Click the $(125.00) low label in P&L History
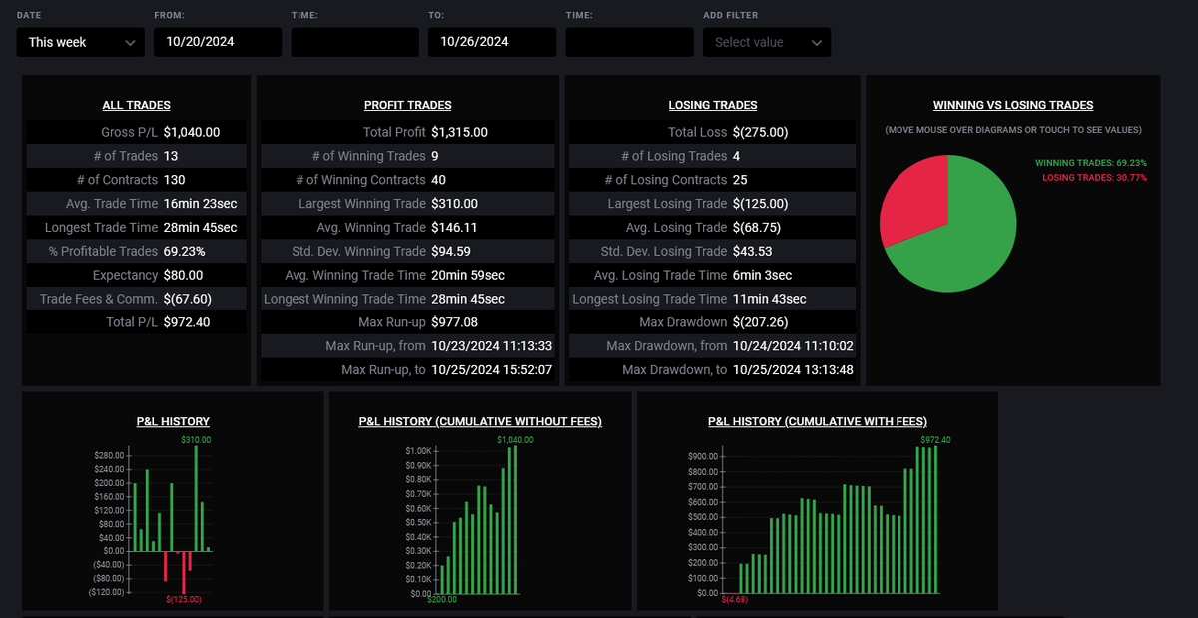The height and width of the screenshot is (618, 1198). pyautogui.click(x=183, y=600)
